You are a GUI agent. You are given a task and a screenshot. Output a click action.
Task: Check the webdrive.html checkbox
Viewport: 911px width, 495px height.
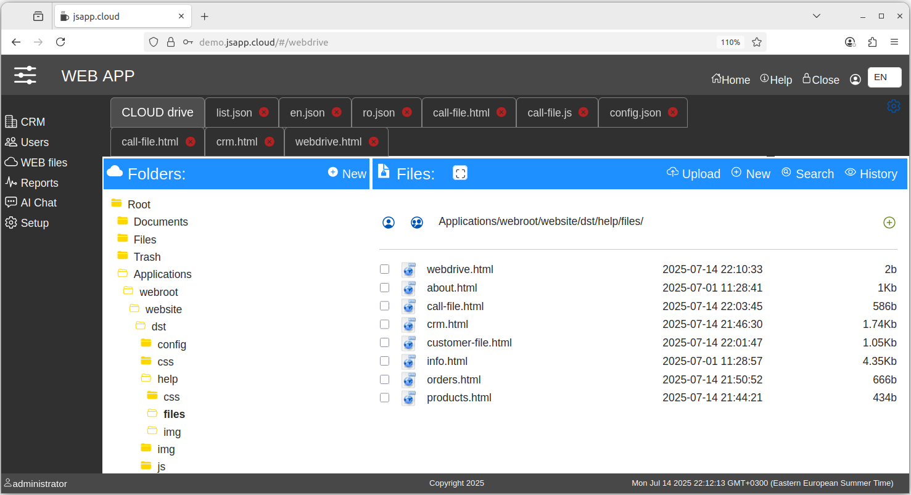384,269
